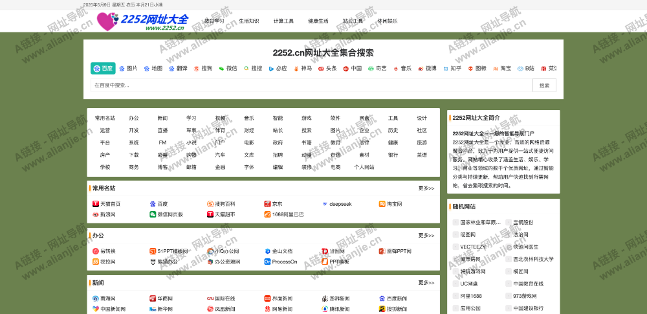
Task: Click the green WeChat icon beside 微信网页版
Action: [x=153, y=214]
